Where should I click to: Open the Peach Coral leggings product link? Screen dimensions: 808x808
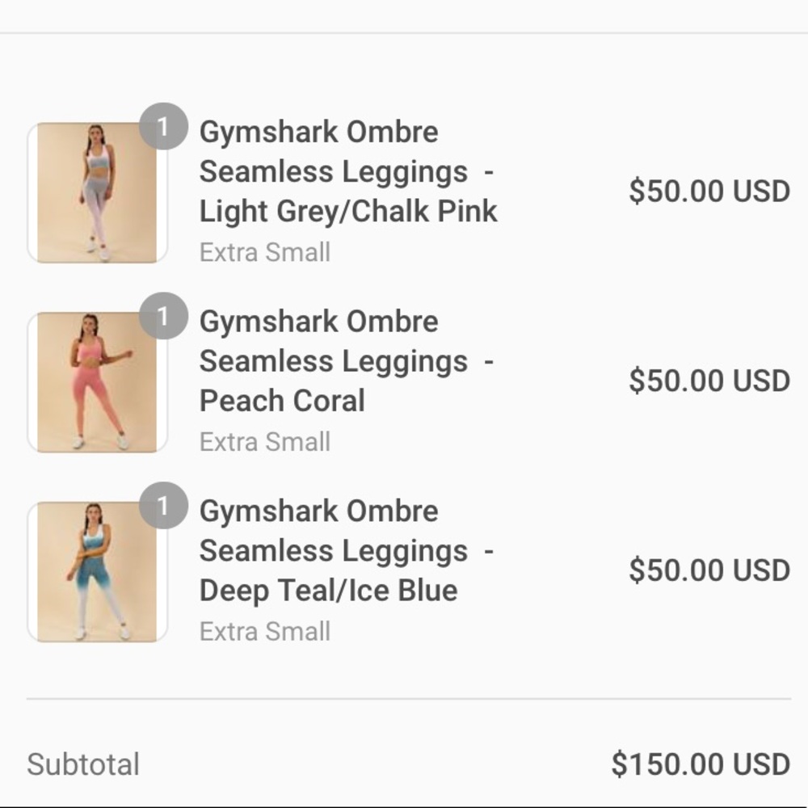(x=319, y=360)
